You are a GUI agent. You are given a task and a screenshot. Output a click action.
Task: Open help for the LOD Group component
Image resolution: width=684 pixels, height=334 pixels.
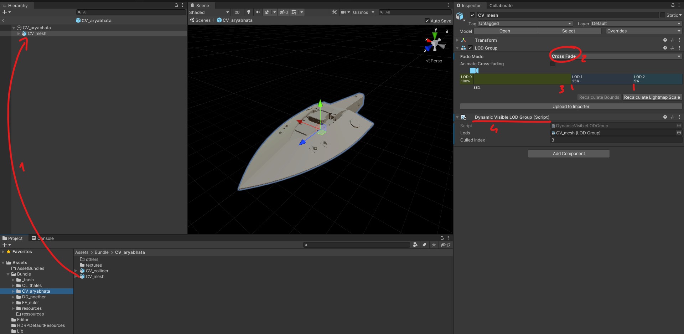pyautogui.click(x=665, y=48)
